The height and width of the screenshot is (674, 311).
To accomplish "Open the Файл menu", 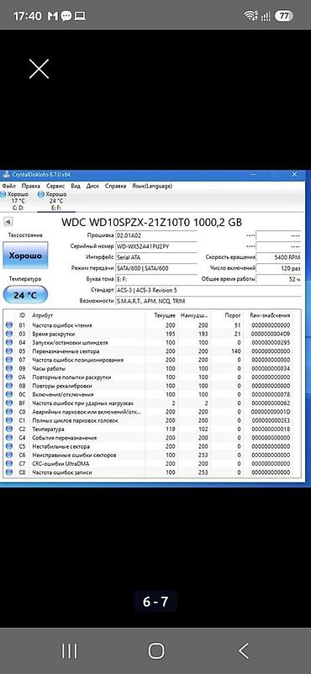I will click(8, 186).
